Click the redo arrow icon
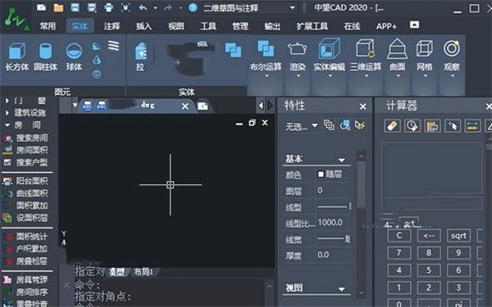Viewport: 492px width, 307px height. pos(168,7)
